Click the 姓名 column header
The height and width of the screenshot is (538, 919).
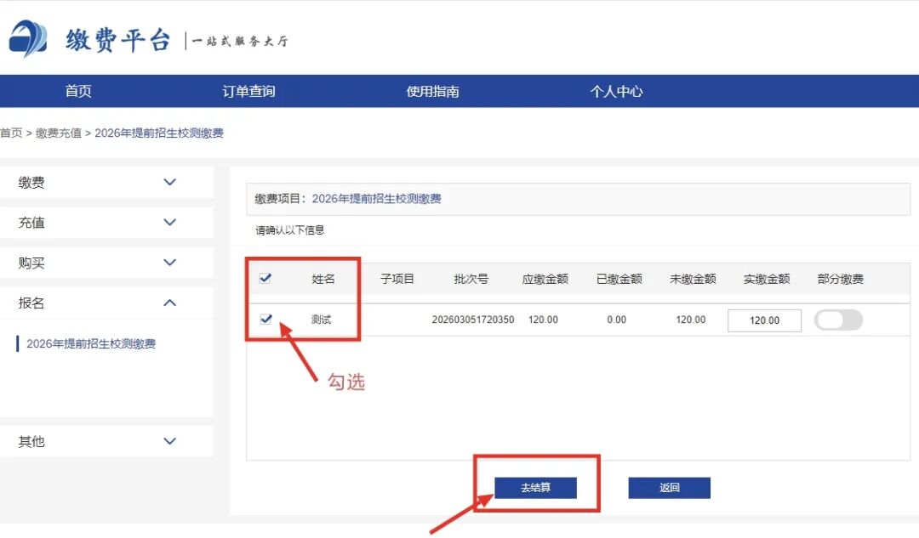(323, 279)
